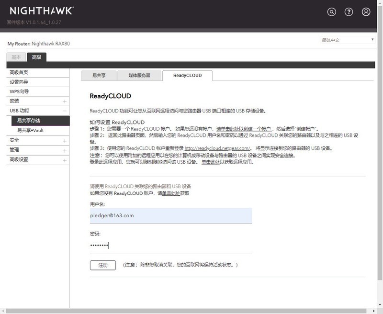Click the 注册 button
Viewport: 383px width, 314px height.
103,265
